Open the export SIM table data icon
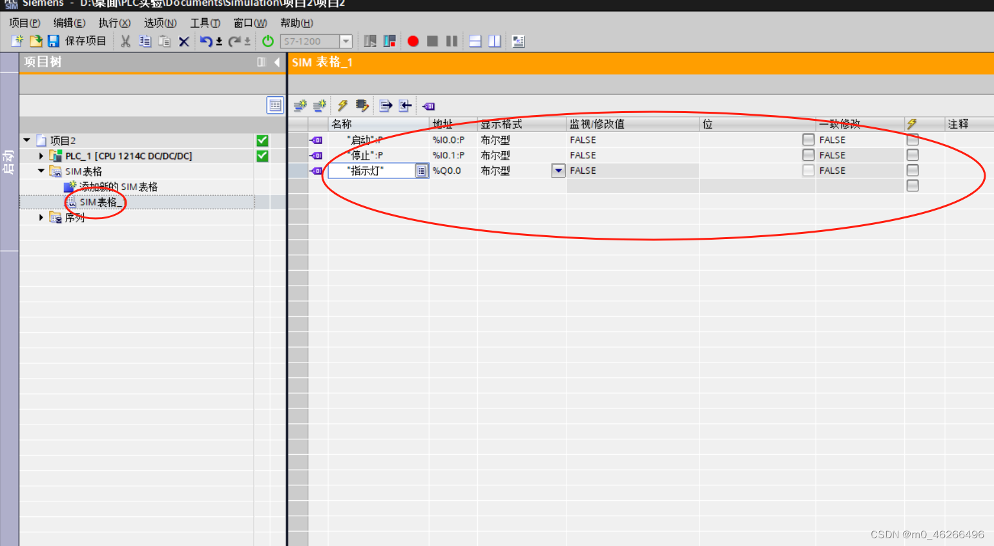The width and height of the screenshot is (994, 546). [386, 105]
